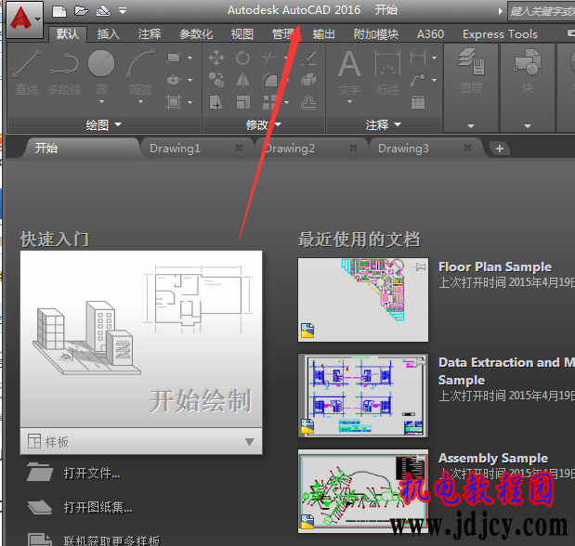
Task: Select the Circle (圆) tool
Action: [x=101, y=71]
